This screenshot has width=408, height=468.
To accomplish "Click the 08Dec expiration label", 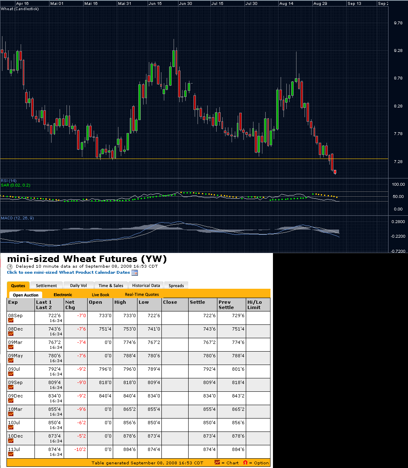I will coord(15,329).
